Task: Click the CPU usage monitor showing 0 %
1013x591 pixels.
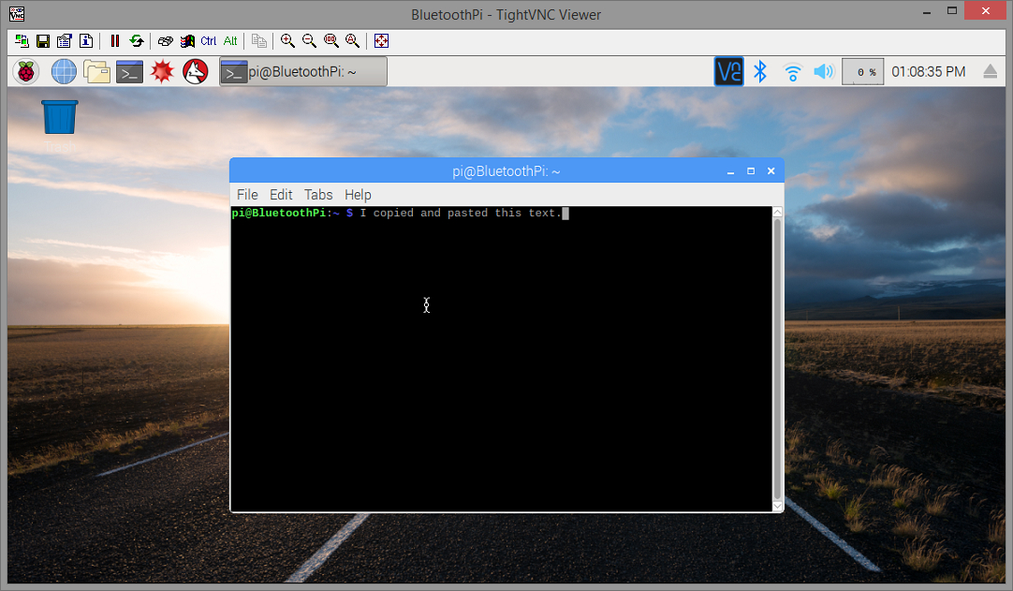Action: pyautogui.click(x=862, y=72)
